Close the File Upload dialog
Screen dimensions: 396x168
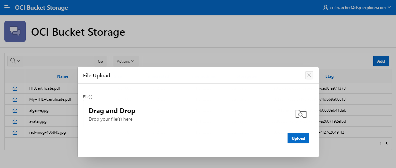[309, 75]
